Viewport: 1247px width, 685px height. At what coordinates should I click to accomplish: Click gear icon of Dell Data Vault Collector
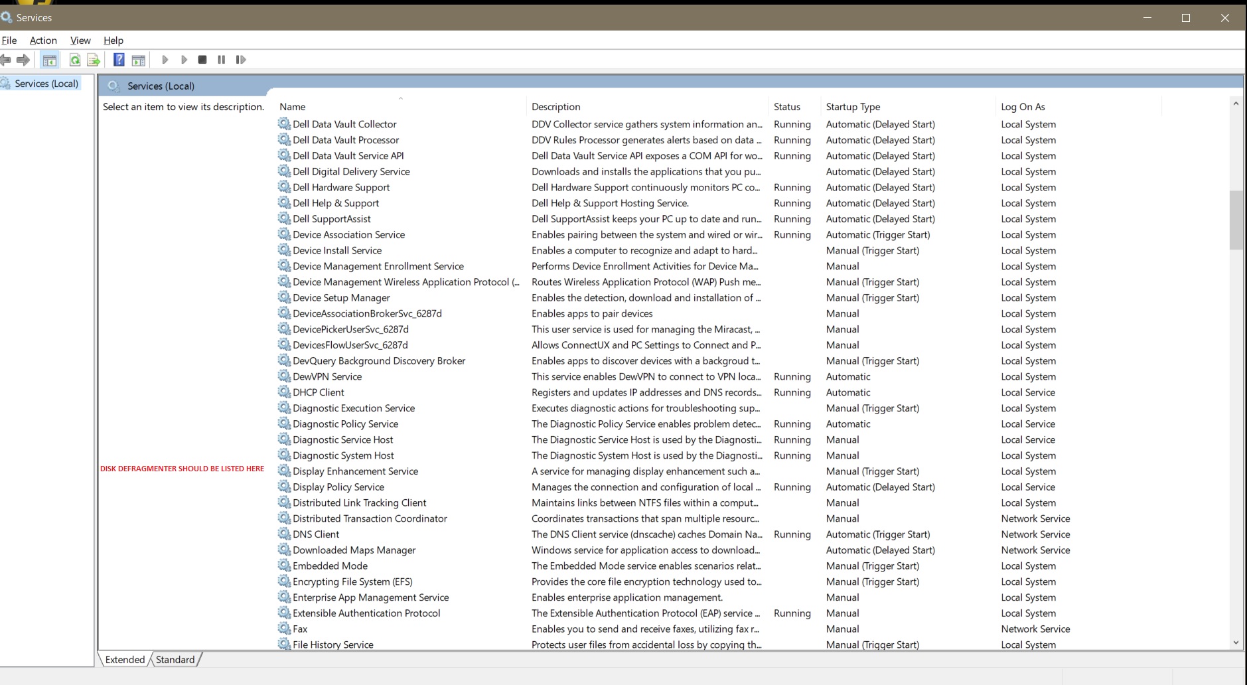tap(284, 123)
